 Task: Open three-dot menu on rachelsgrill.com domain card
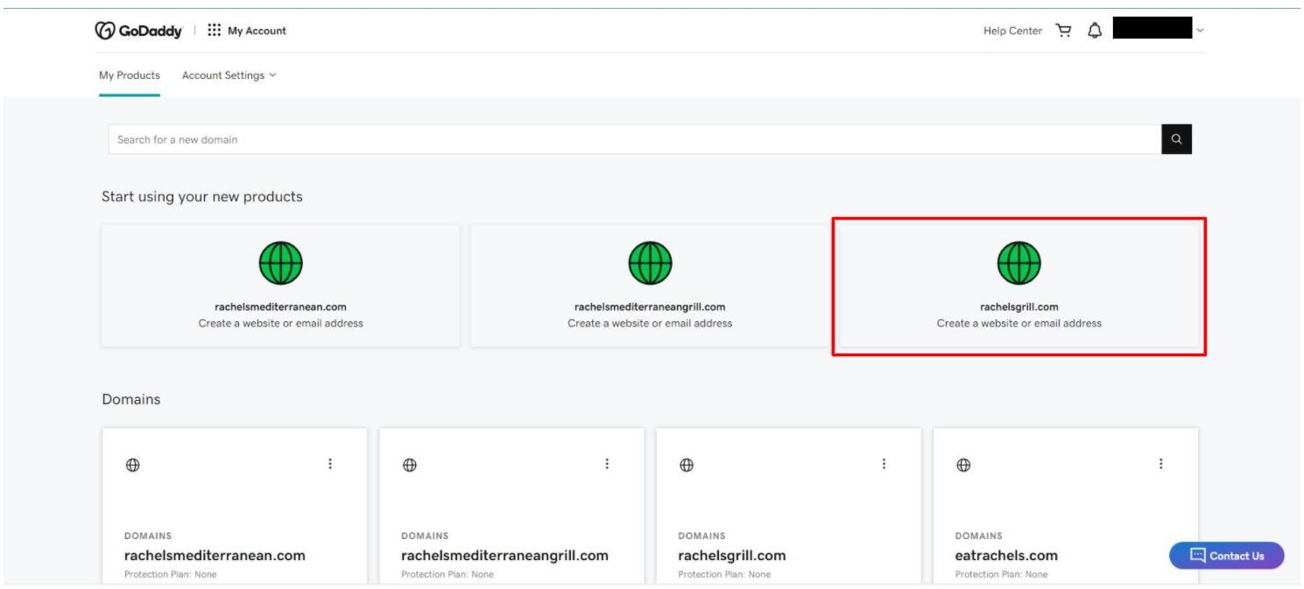pyautogui.click(x=884, y=464)
